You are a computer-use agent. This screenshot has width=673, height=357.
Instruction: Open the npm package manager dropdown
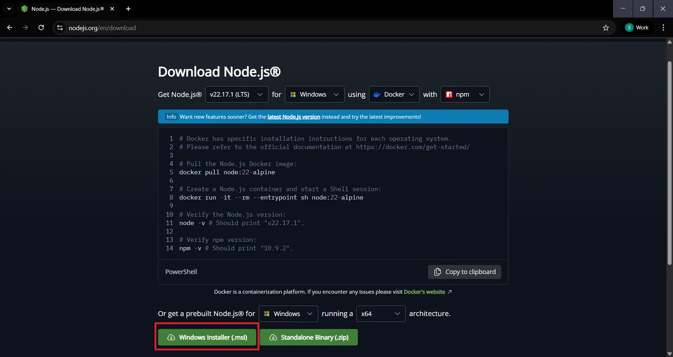[465, 94]
